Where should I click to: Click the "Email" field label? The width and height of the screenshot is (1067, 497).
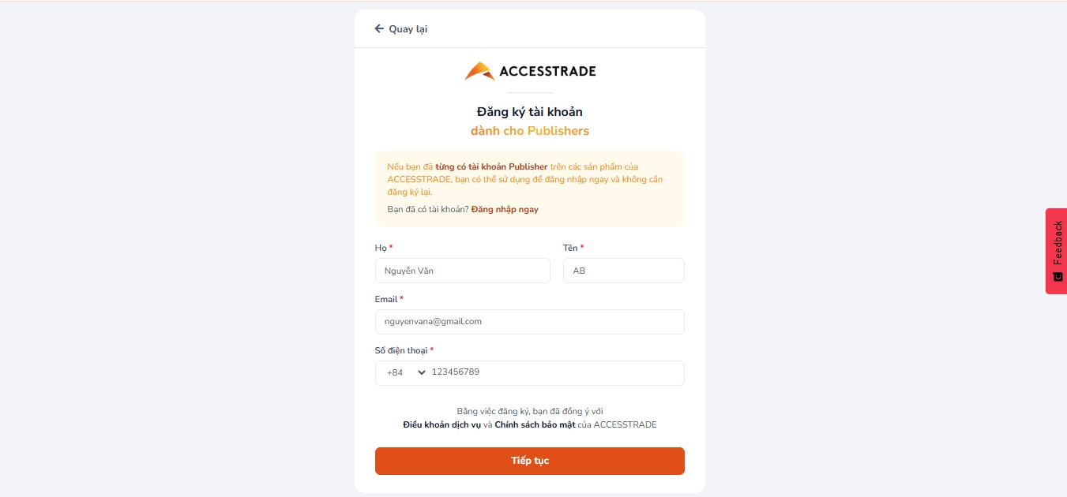click(386, 300)
